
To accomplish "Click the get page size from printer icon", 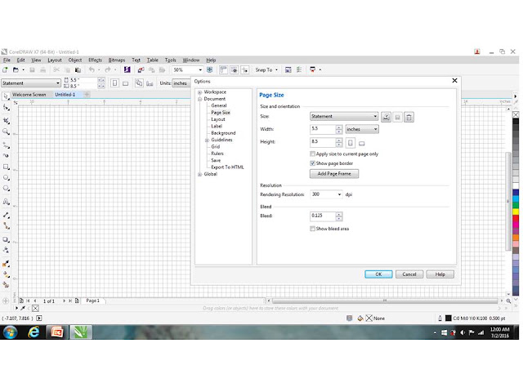I will click(387, 117).
